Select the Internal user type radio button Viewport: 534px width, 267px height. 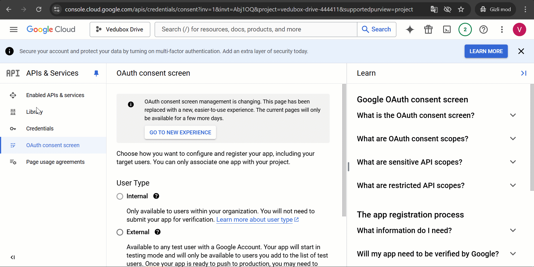coord(120,196)
